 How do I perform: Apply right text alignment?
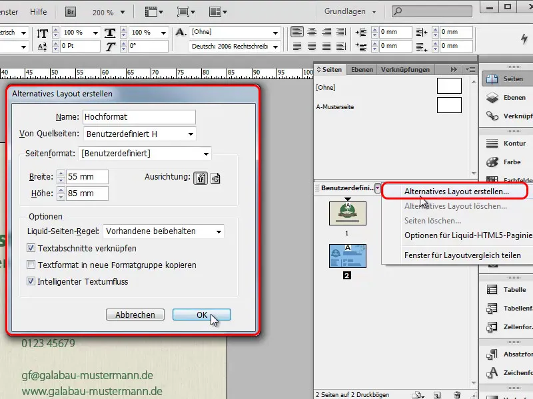pos(326,32)
